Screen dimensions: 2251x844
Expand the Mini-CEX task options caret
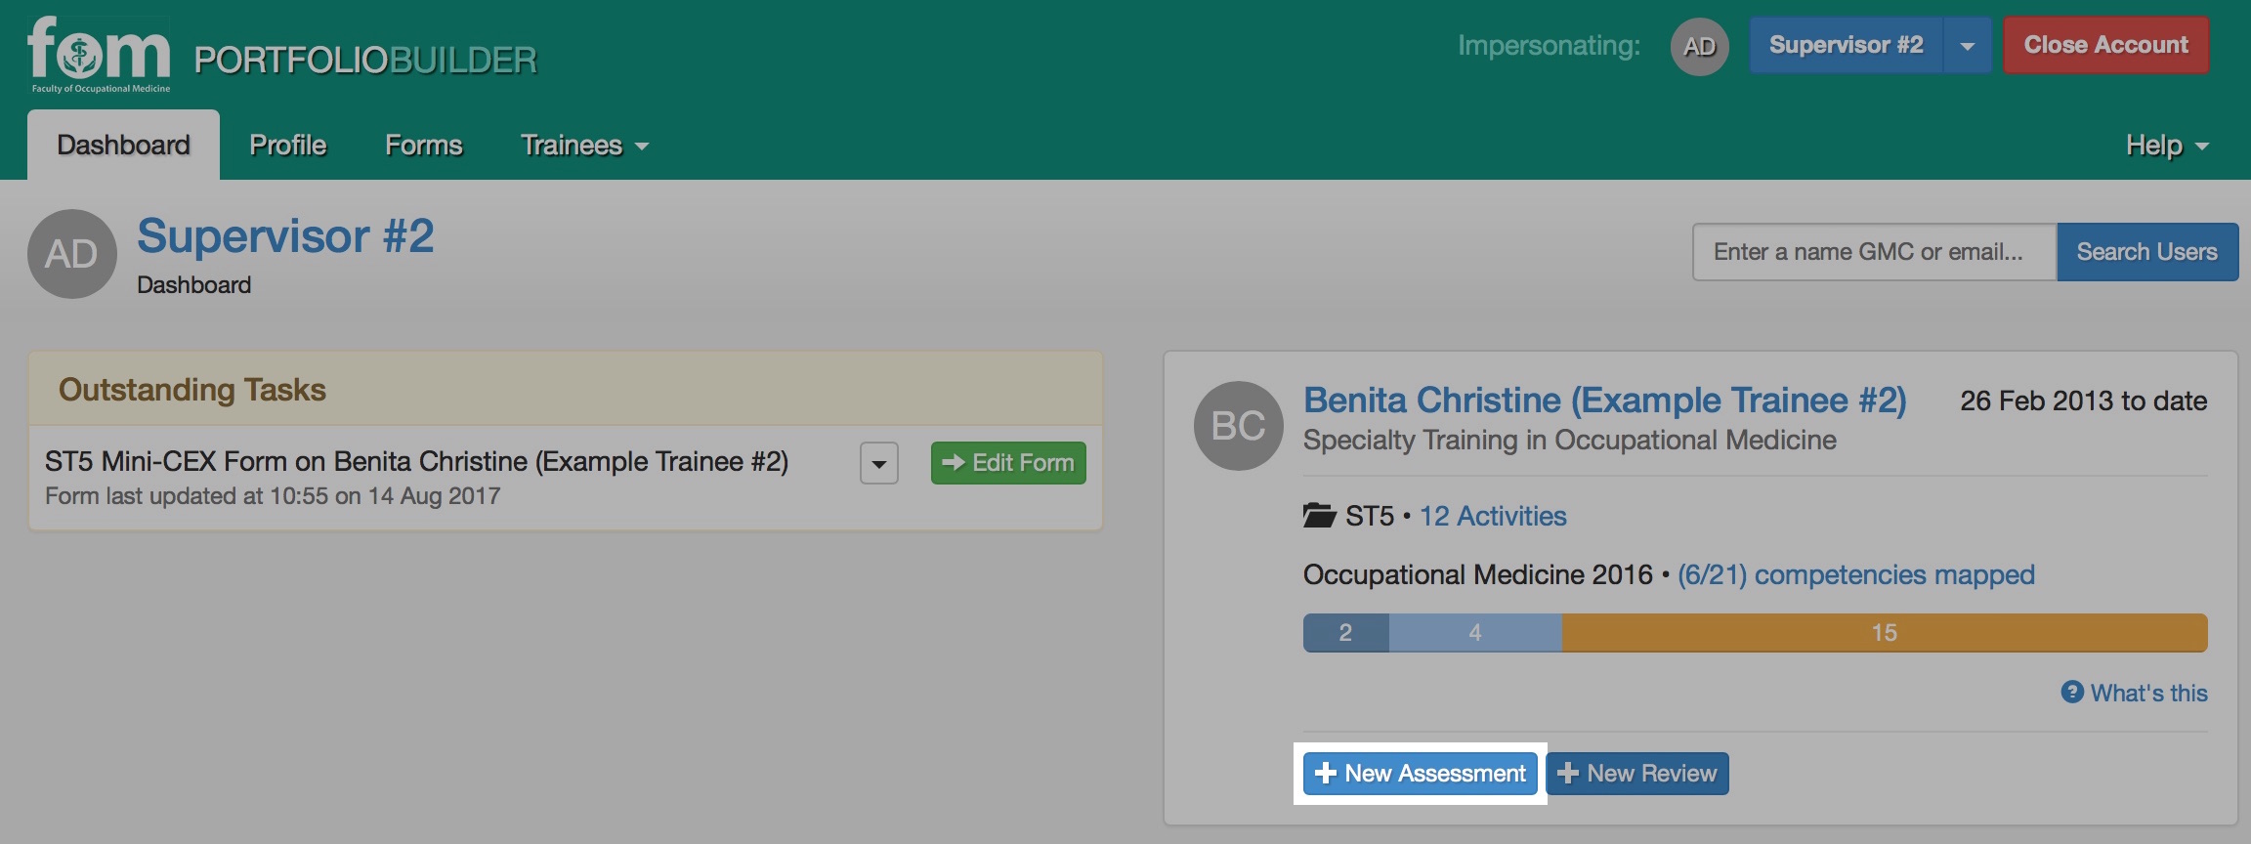point(879,463)
